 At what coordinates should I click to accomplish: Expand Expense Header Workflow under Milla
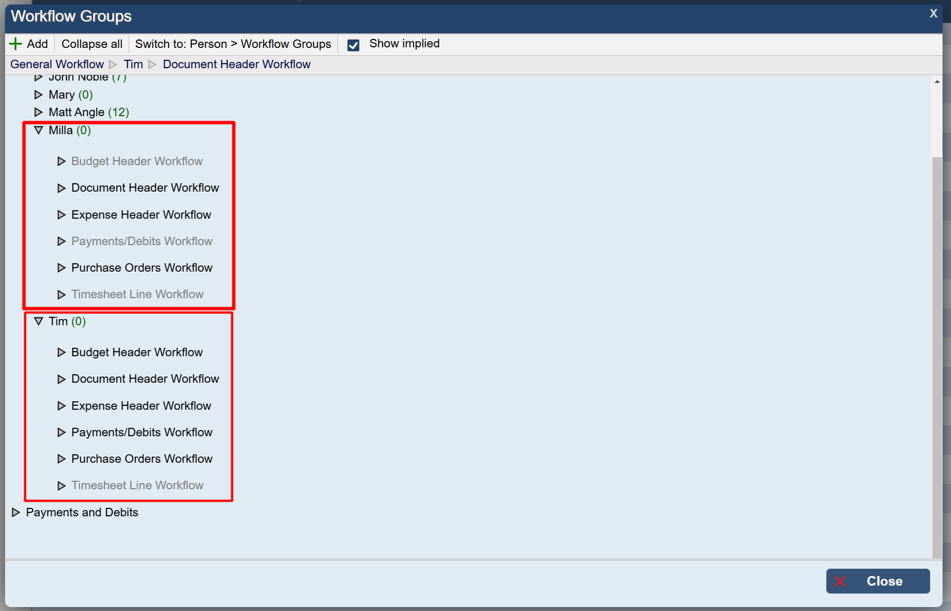click(x=61, y=215)
